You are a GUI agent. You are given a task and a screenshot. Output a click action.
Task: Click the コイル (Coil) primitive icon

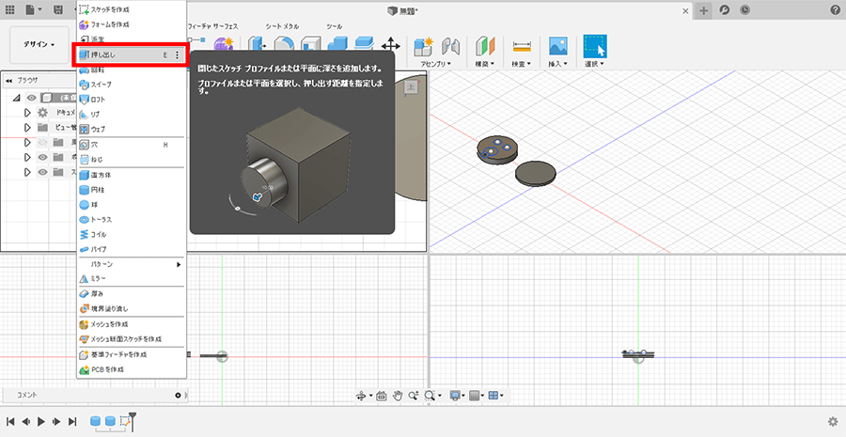pyautogui.click(x=84, y=234)
